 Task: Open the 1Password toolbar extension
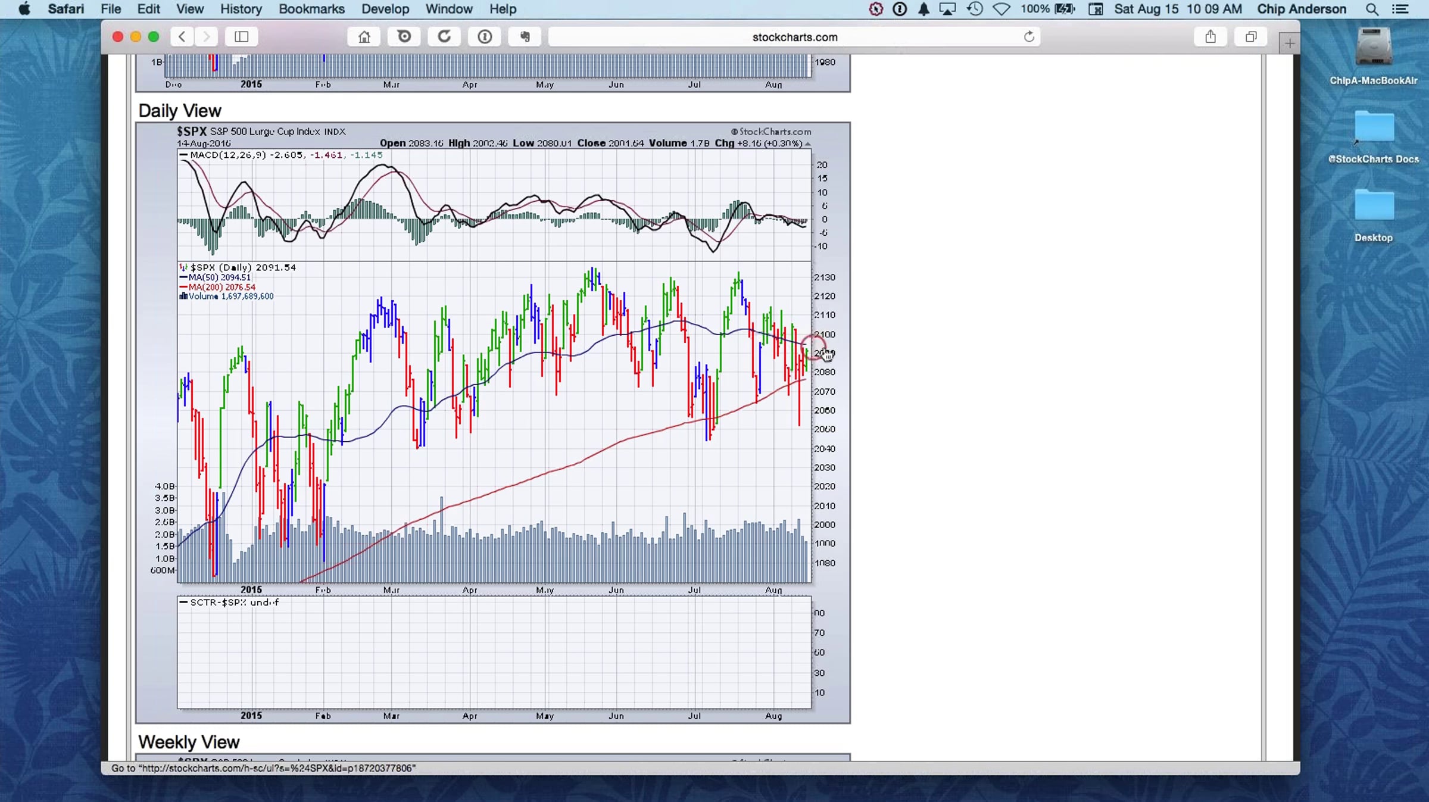pyautogui.click(x=485, y=37)
